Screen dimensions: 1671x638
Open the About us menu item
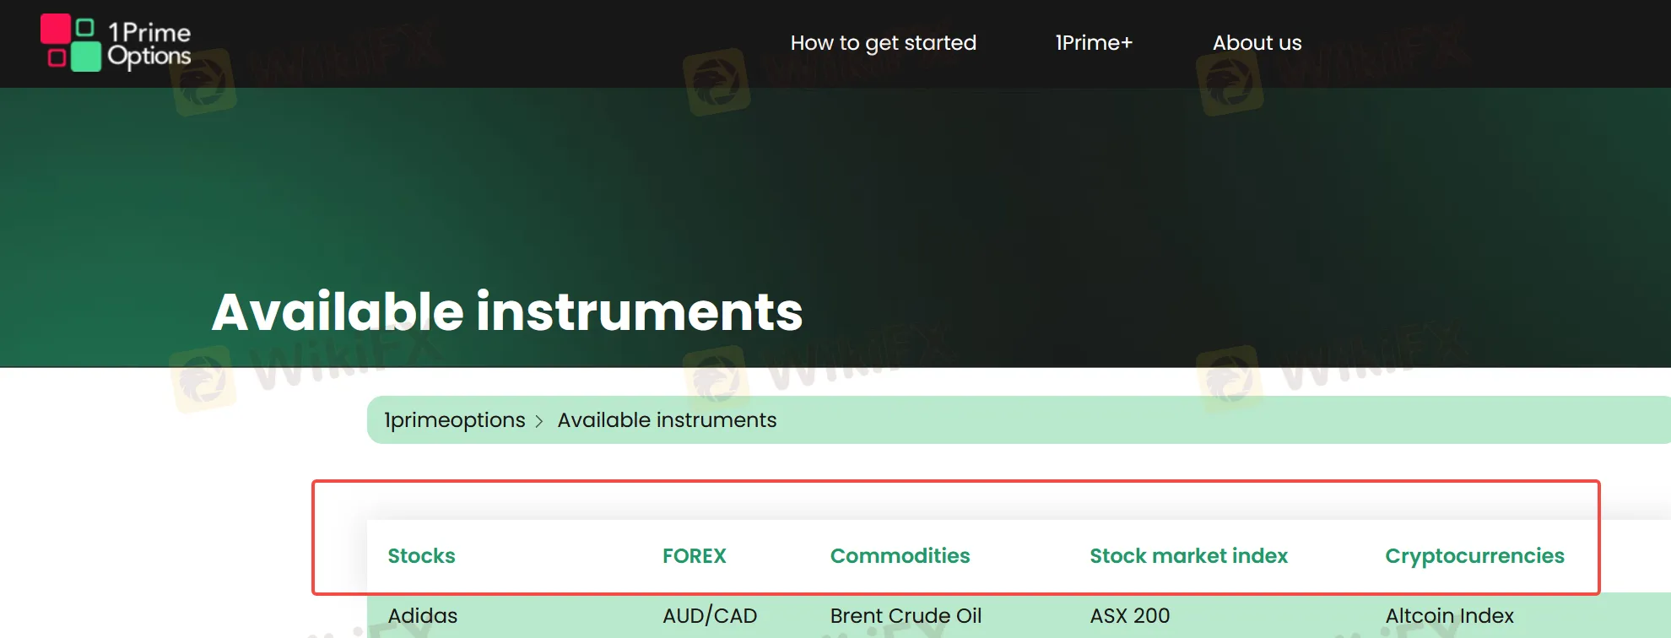coord(1257,43)
